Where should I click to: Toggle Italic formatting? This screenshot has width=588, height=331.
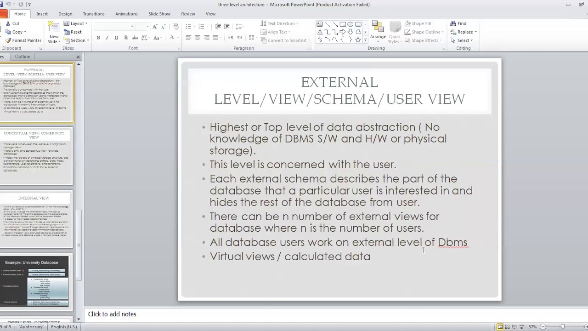[x=107, y=38]
